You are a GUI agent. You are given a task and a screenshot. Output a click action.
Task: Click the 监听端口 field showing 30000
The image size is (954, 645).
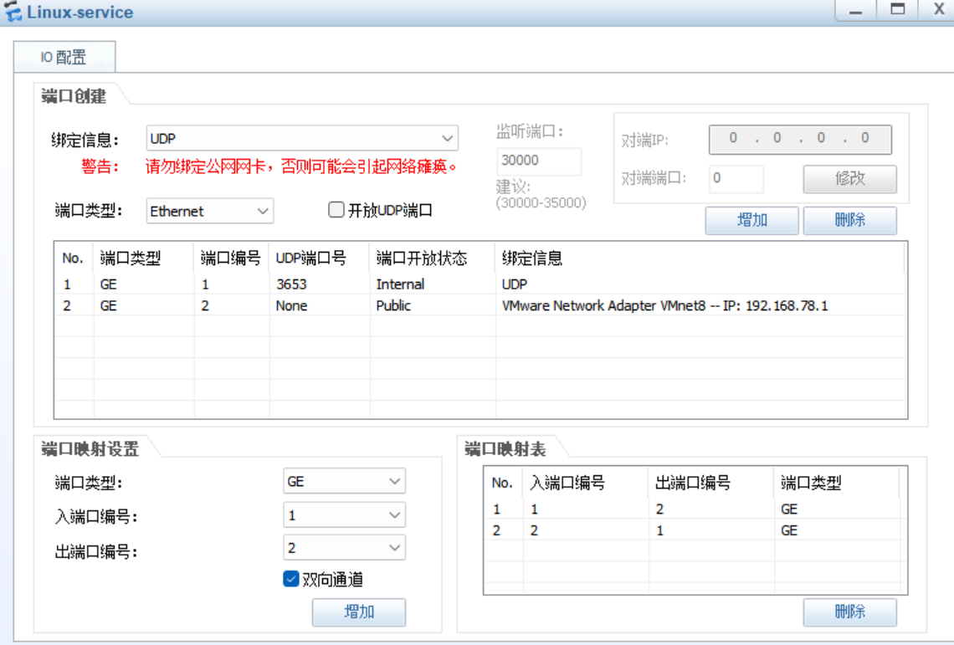coord(538,160)
